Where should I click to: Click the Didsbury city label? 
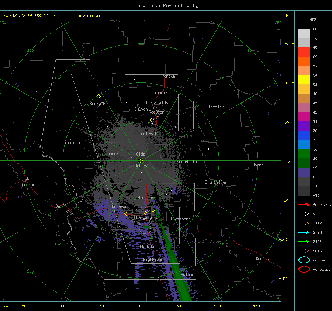[x=139, y=166]
